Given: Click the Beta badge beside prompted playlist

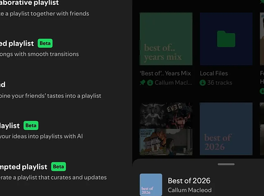Looking at the screenshot, I should click(58, 167).
